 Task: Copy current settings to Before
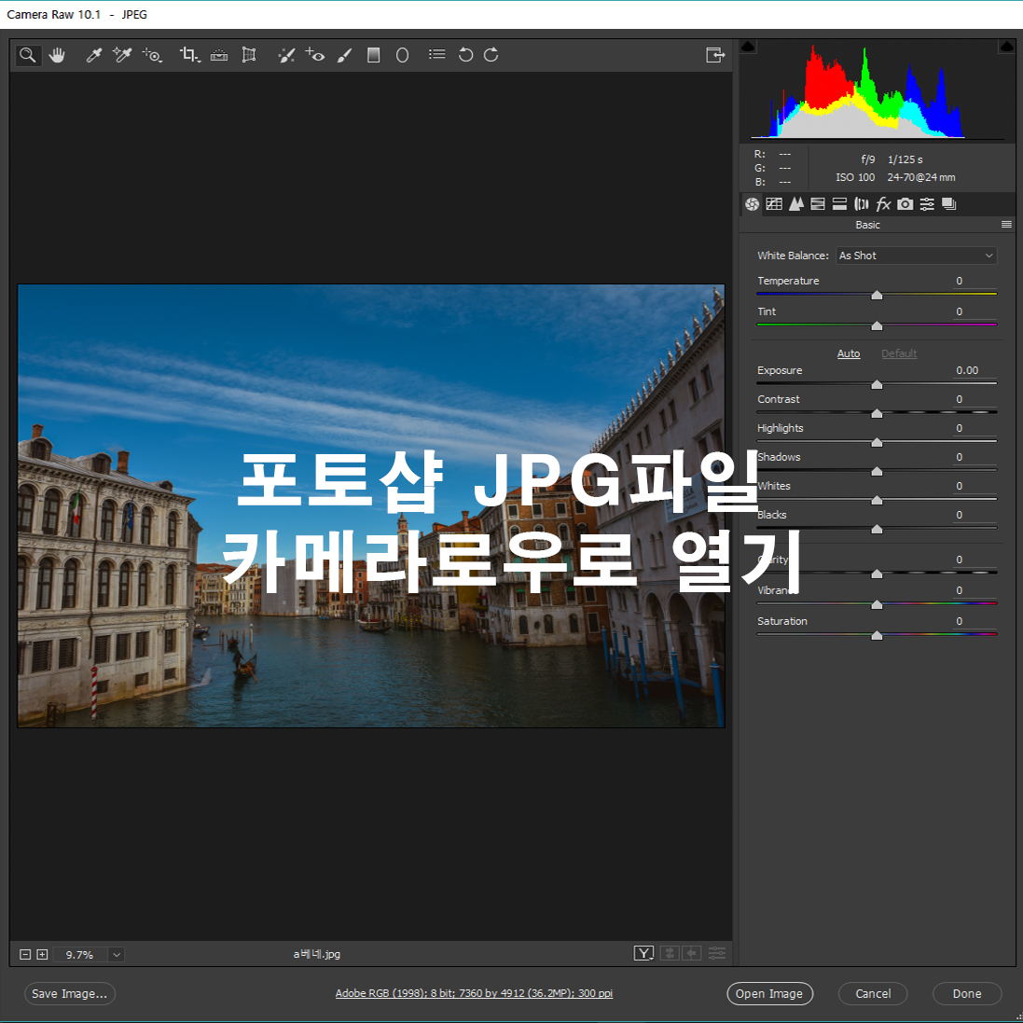pos(692,954)
